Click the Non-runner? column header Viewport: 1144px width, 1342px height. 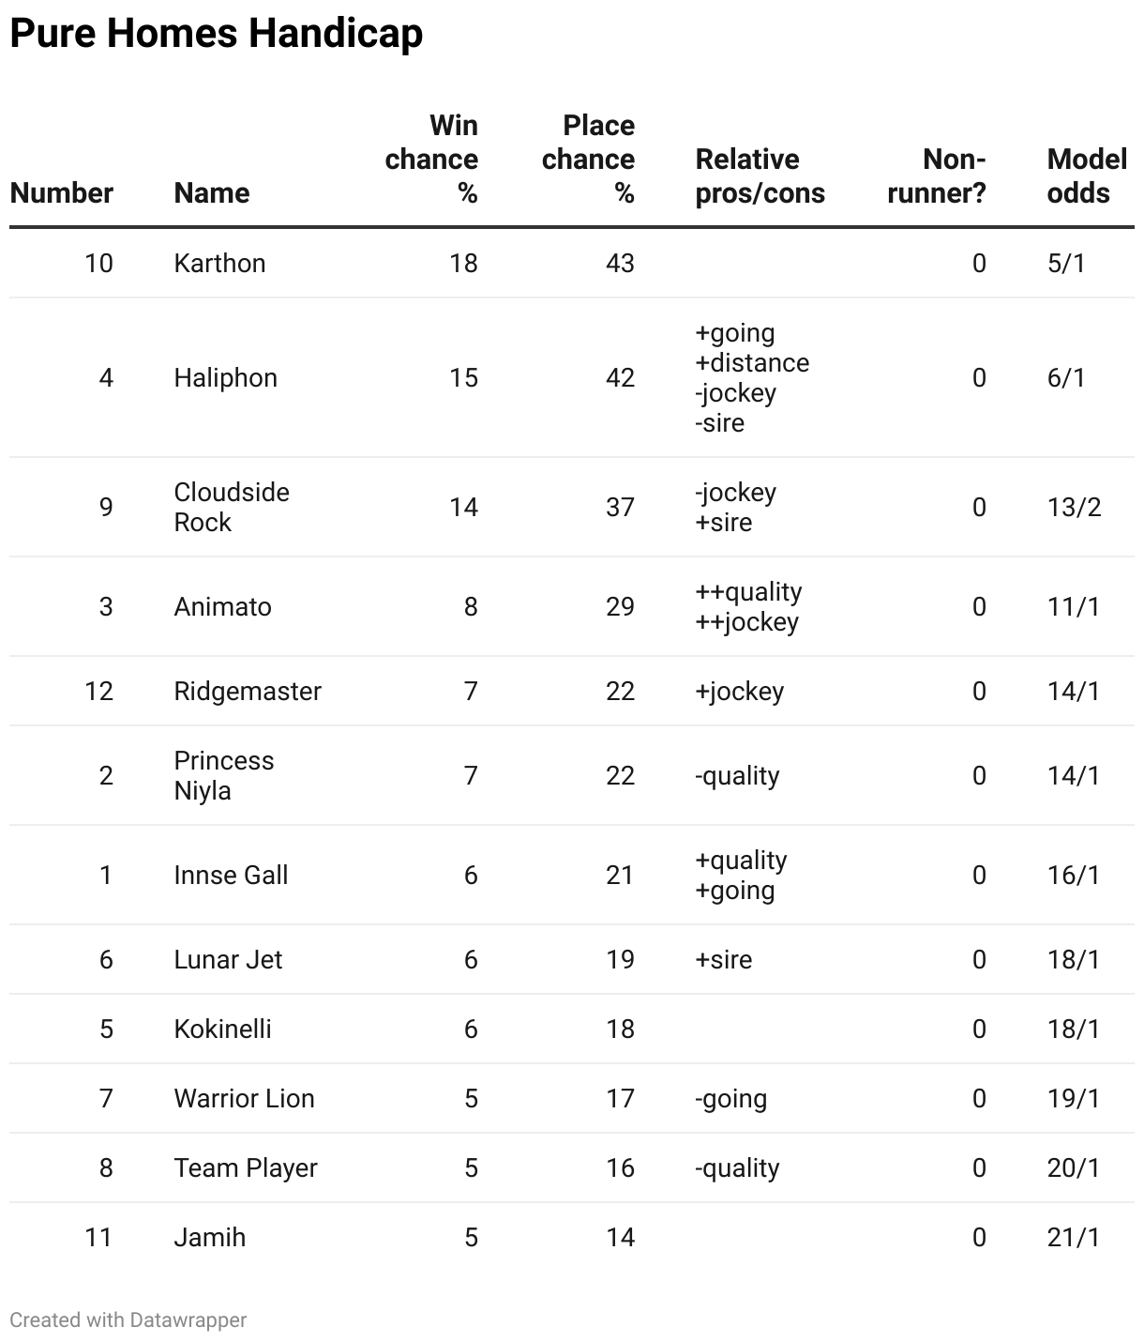[x=936, y=176]
